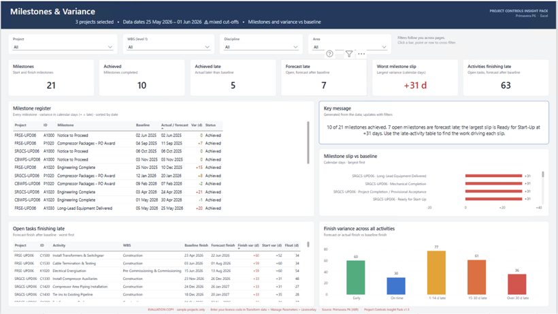The height and width of the screenshot is (314, 558).
Task: Click the Activities finishing late card 63
Action: (506, 78)
